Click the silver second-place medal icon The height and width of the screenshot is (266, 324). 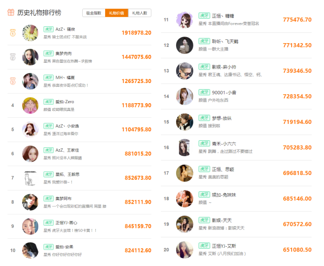tap(13, 57)
